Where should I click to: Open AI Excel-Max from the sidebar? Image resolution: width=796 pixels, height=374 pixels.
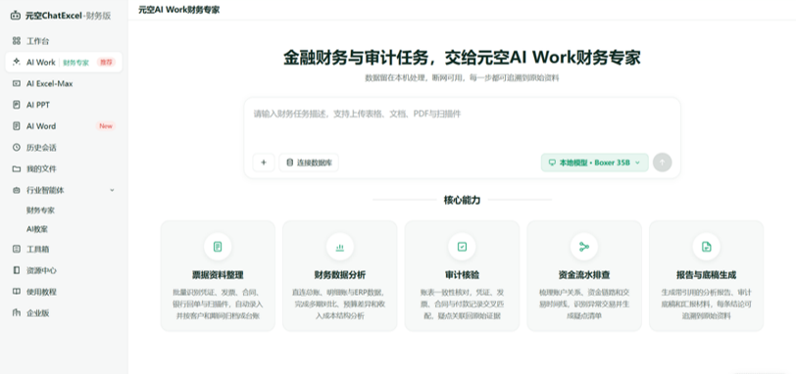(64, 83)
